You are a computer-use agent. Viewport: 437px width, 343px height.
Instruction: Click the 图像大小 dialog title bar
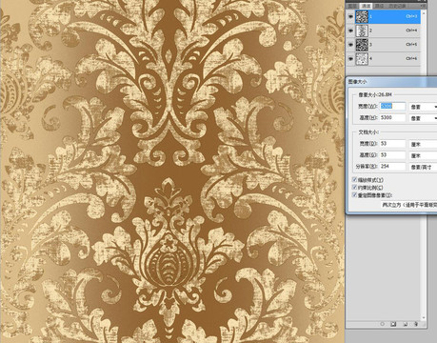(391, 82)
